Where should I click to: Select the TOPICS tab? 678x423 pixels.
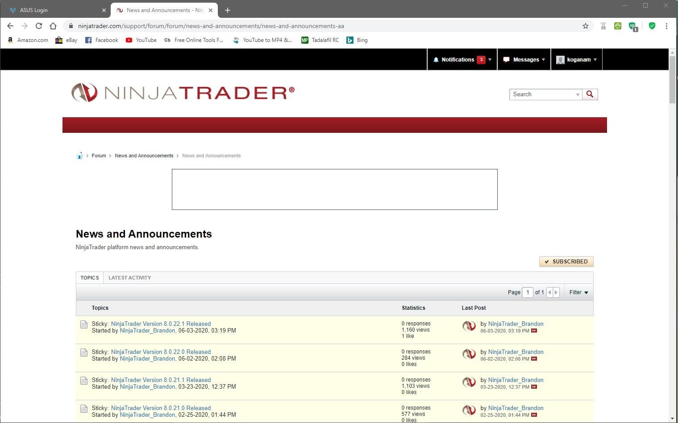[x=90, y=278]
